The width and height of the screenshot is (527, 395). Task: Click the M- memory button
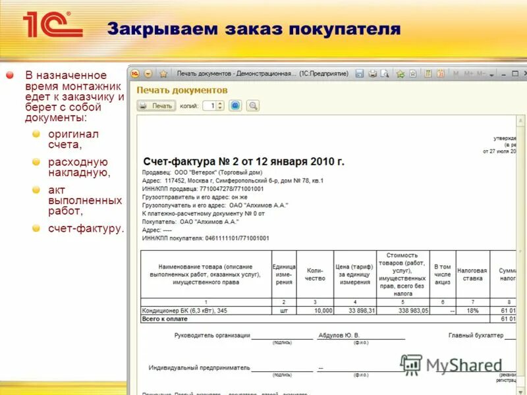click(481, 74)
